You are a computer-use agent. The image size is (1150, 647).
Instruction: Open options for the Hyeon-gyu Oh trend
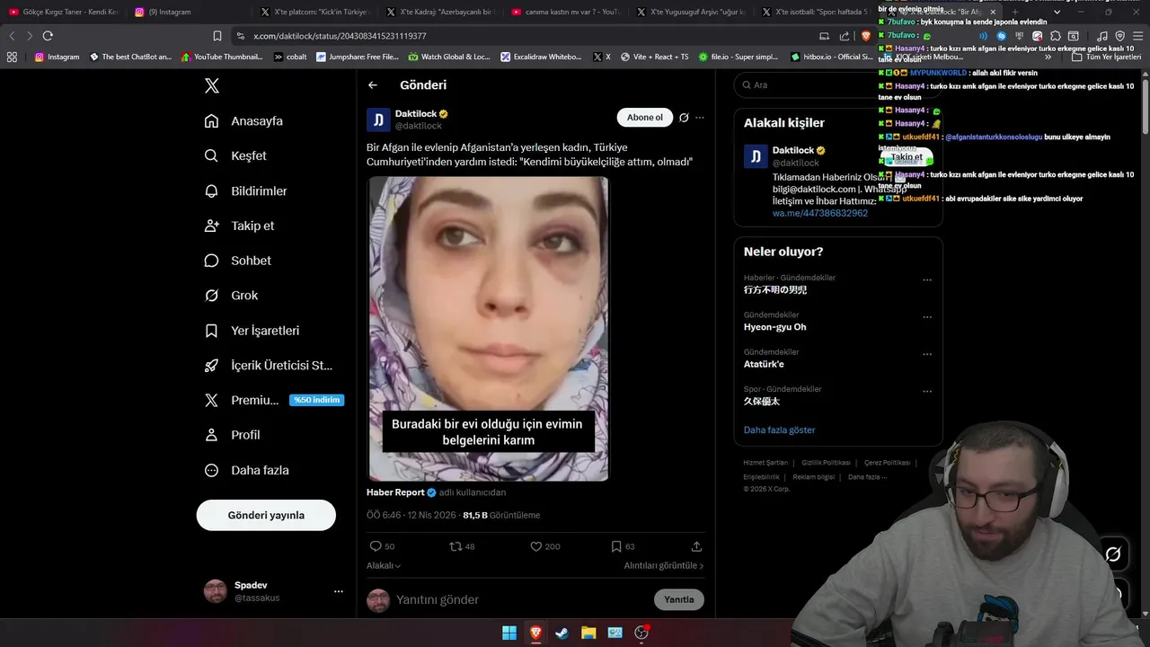coord(927,317)
